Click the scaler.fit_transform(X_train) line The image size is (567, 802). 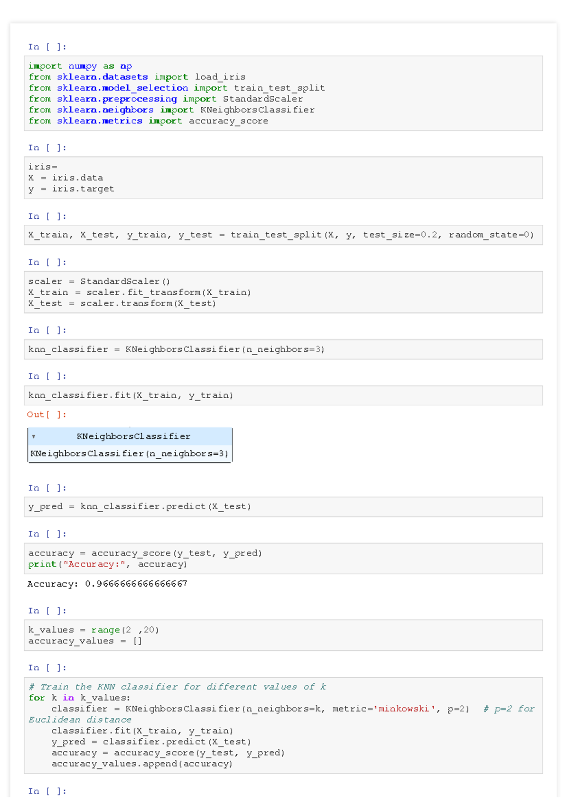tap(140, 292)
